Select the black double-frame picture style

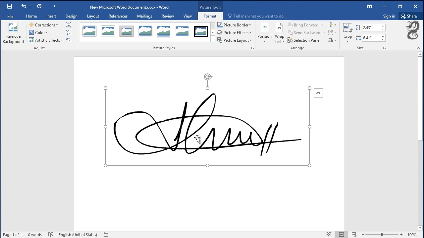click(200, 31)
